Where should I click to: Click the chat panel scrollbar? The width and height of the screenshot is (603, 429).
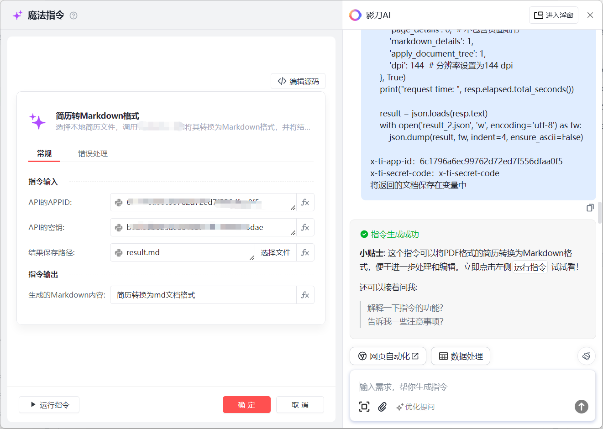point(600,212)
